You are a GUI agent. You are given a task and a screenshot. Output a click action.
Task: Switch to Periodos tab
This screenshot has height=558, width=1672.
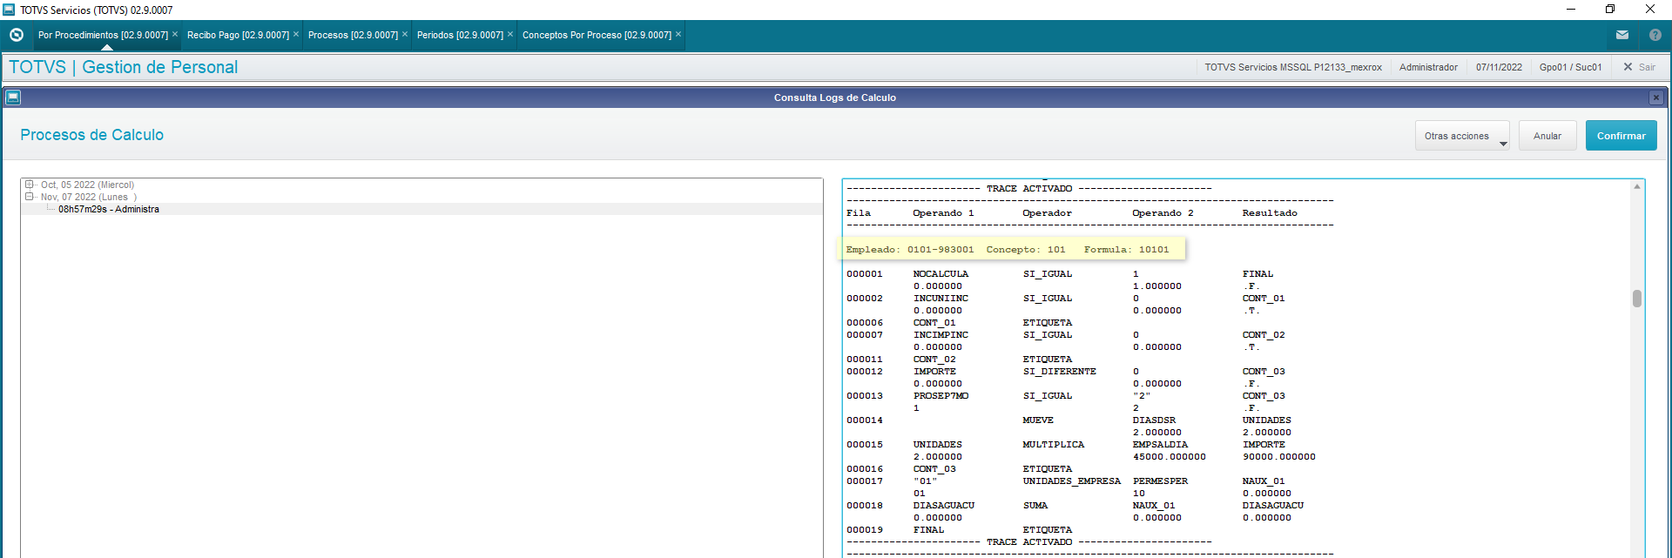pos(460,35)
